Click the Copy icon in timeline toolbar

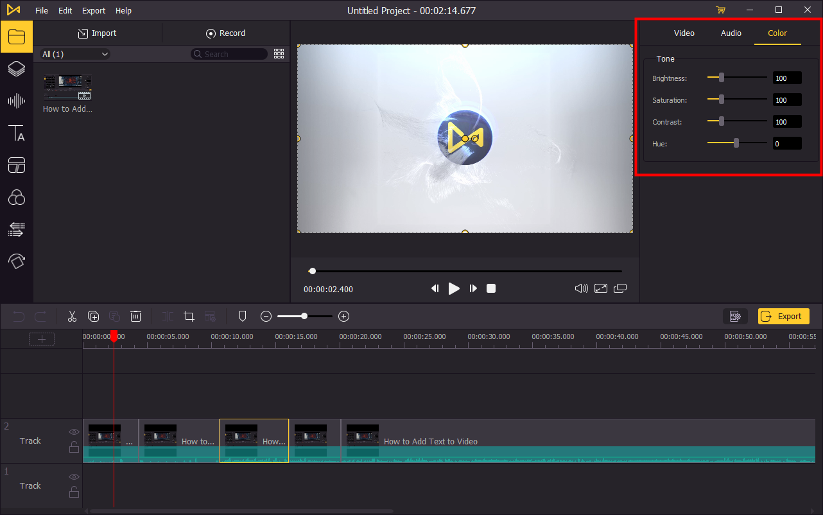[x=94, y=316]
